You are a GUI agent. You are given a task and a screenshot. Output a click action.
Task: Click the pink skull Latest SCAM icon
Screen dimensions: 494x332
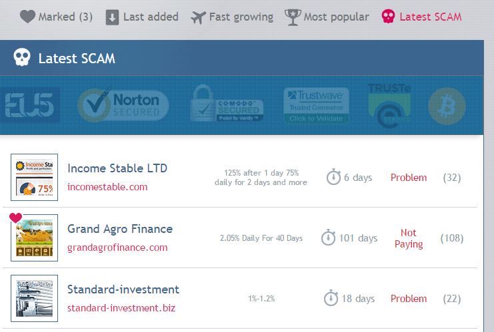(x=388, y=17)
